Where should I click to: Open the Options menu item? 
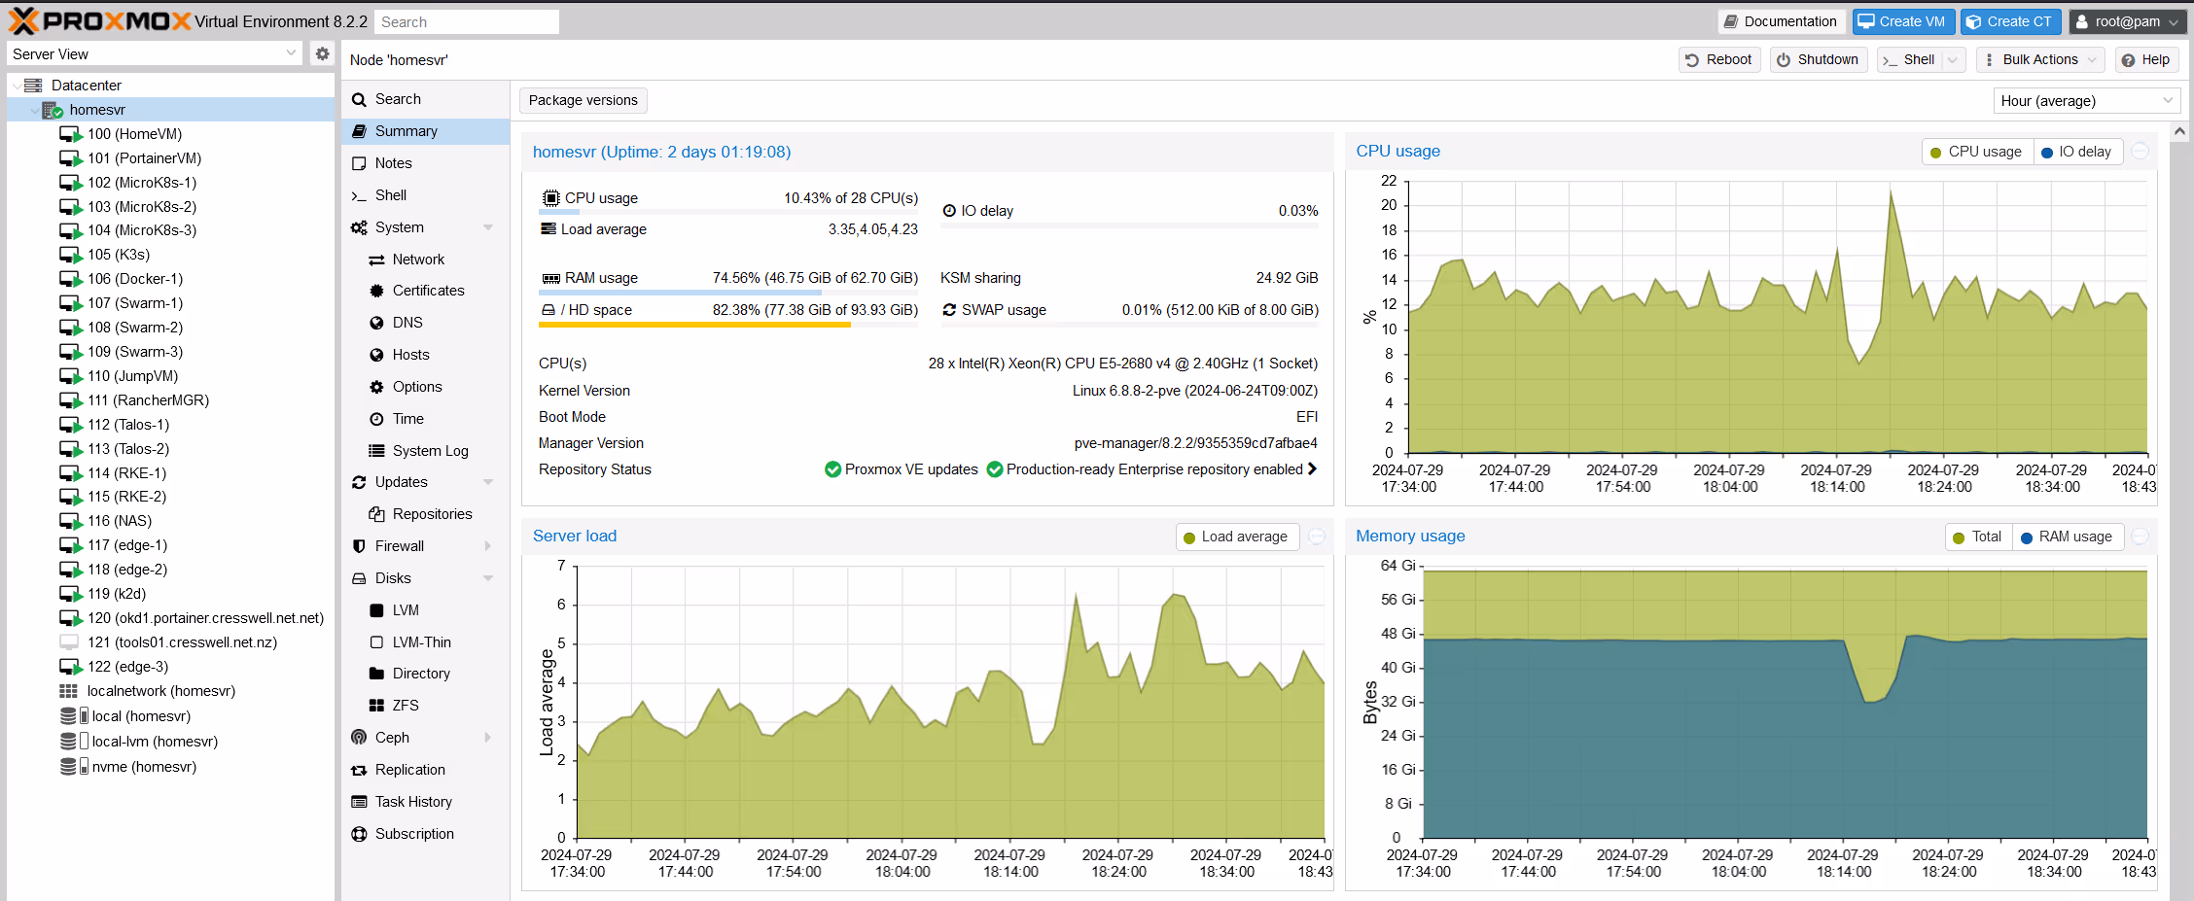(x=425, y=387)
